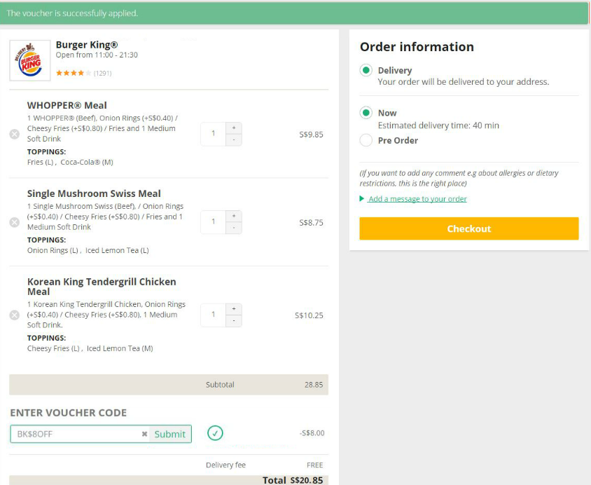Viewport: 591px width, 485px height.
Task: Click Estimated delivery time: 40 min
Action: (438, 125)
